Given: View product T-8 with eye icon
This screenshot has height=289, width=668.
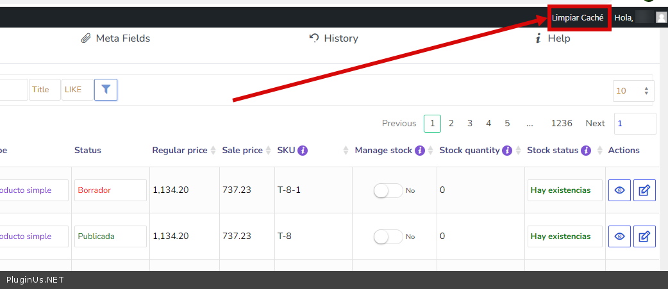Looking at the screenshot, I should click(619, 236).
